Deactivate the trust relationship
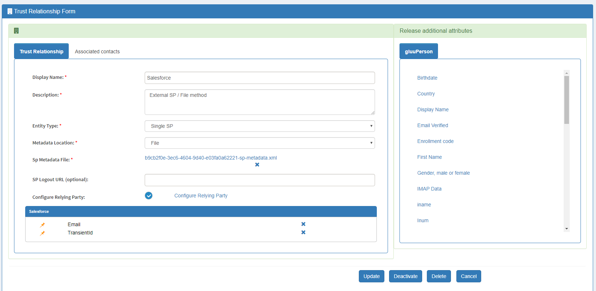This screenshot has height=291, width=596. tap(405, 276)
